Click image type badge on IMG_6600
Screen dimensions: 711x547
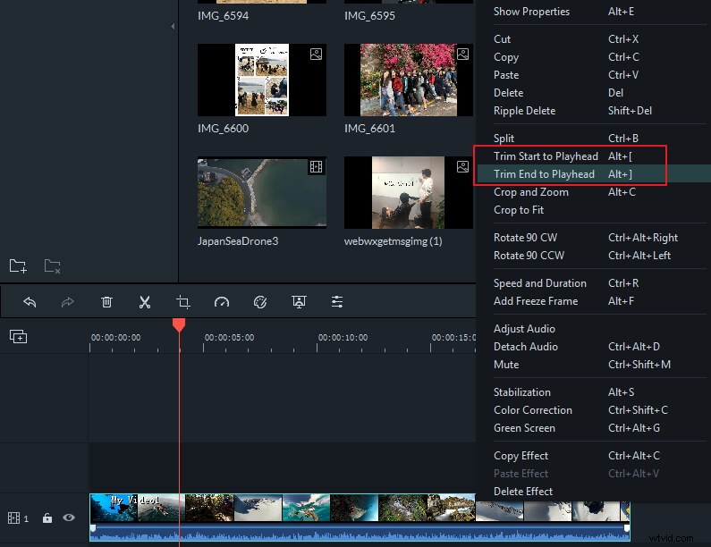pyautogui.click(x=316, y=55)
